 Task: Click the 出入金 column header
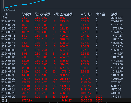click(x=100, y=14)
